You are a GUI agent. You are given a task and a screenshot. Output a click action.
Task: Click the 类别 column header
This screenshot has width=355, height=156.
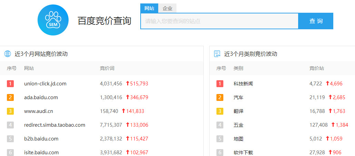[239, 68]
